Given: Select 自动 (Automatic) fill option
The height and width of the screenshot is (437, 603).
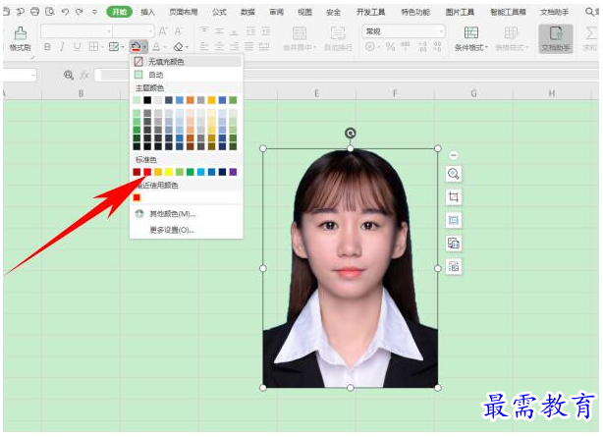Looking at the screenshot, I should 187,75.
